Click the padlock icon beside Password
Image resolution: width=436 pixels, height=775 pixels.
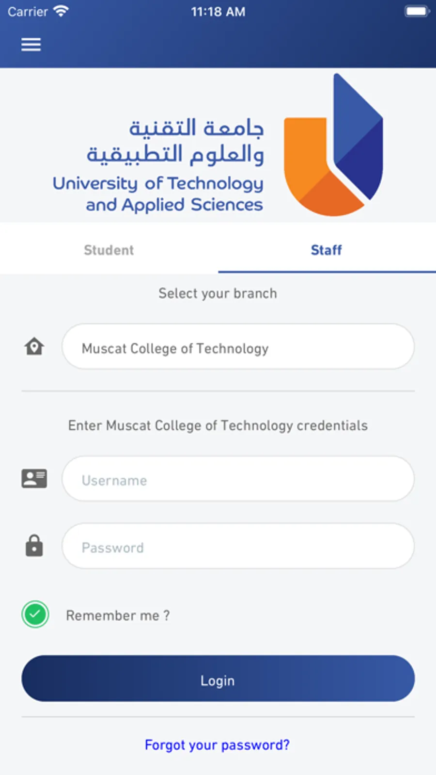34,546
